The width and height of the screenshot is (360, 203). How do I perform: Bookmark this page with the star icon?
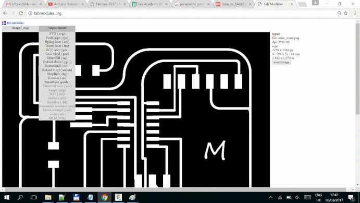coord(346,14)
